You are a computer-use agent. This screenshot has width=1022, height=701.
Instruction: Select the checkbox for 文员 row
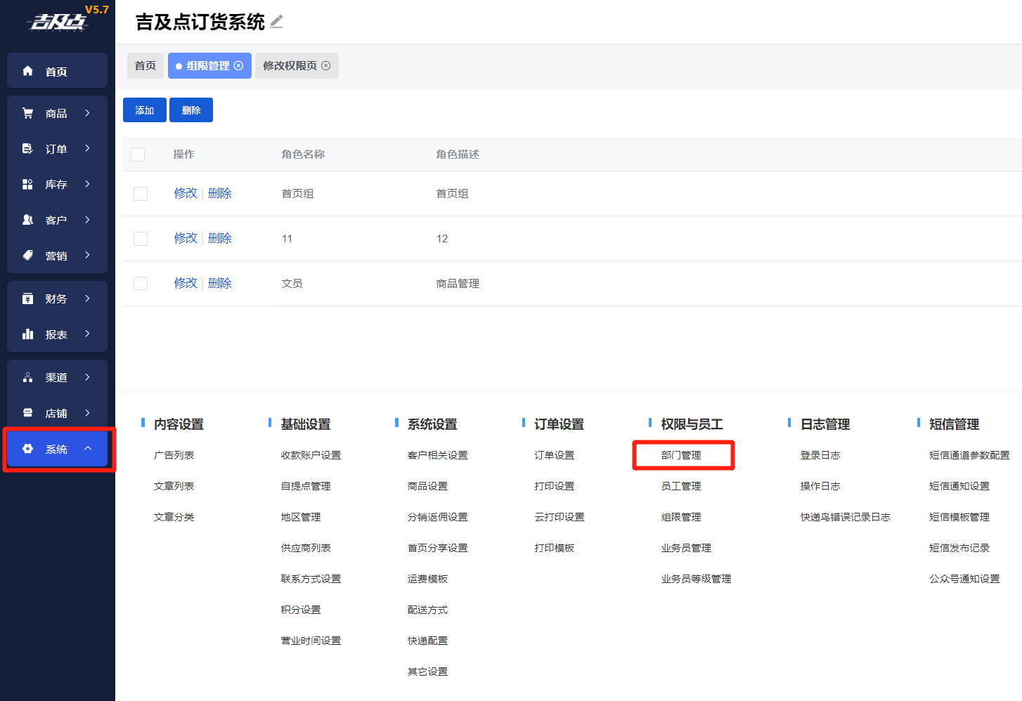[x=141, y=283]
